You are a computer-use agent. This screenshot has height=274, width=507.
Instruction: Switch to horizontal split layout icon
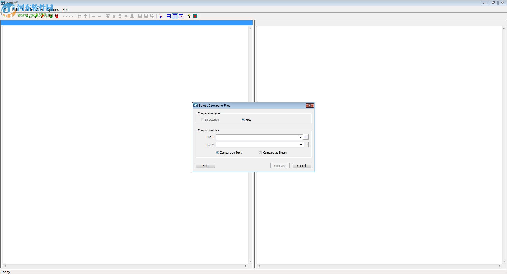[x=169, y=16]
